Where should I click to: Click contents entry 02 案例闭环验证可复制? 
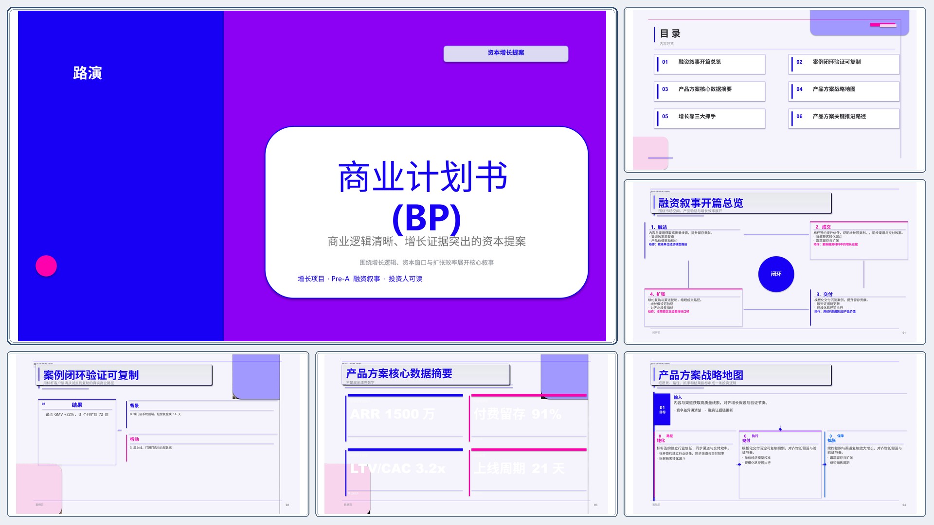tap(844, 64)
